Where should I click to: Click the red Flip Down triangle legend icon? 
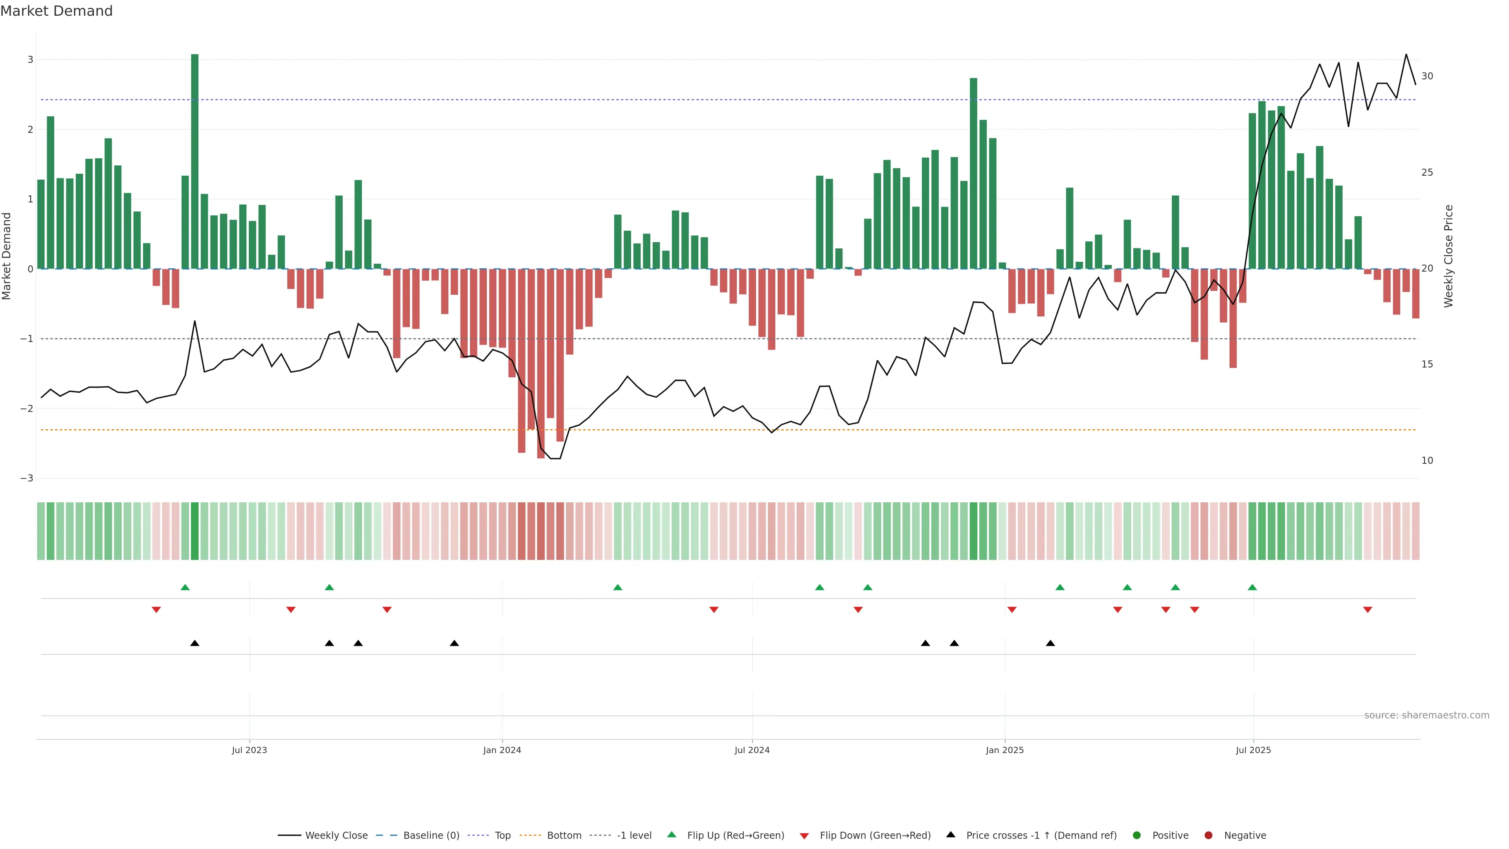[804, 836]
